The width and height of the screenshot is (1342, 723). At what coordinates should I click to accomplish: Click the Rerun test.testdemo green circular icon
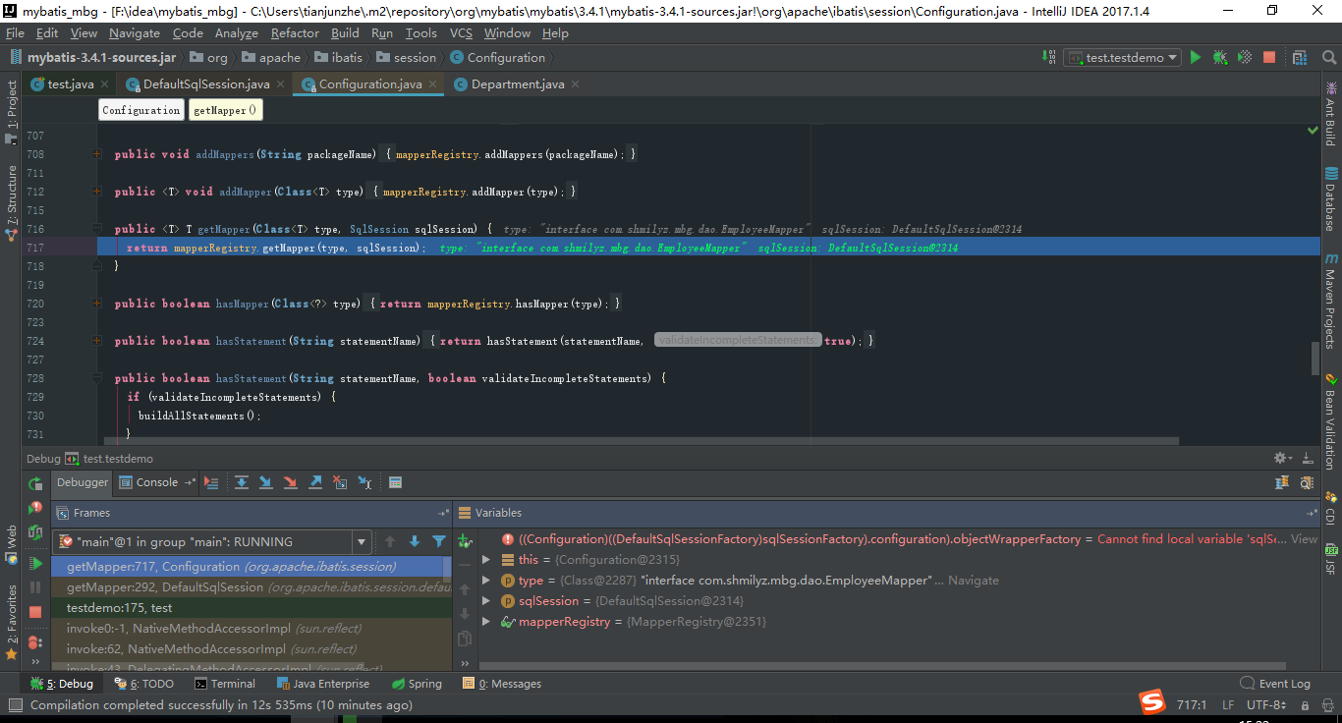[x=34, y=483]
